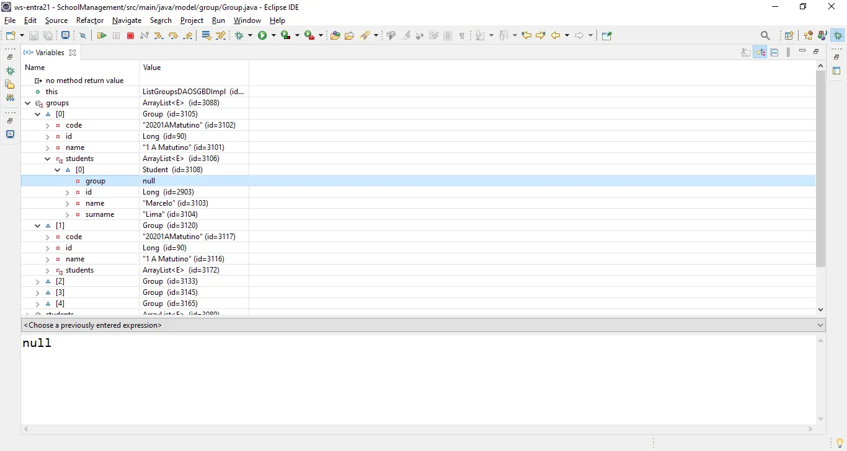Open previously entered expression dropdown

pos(820,325)
